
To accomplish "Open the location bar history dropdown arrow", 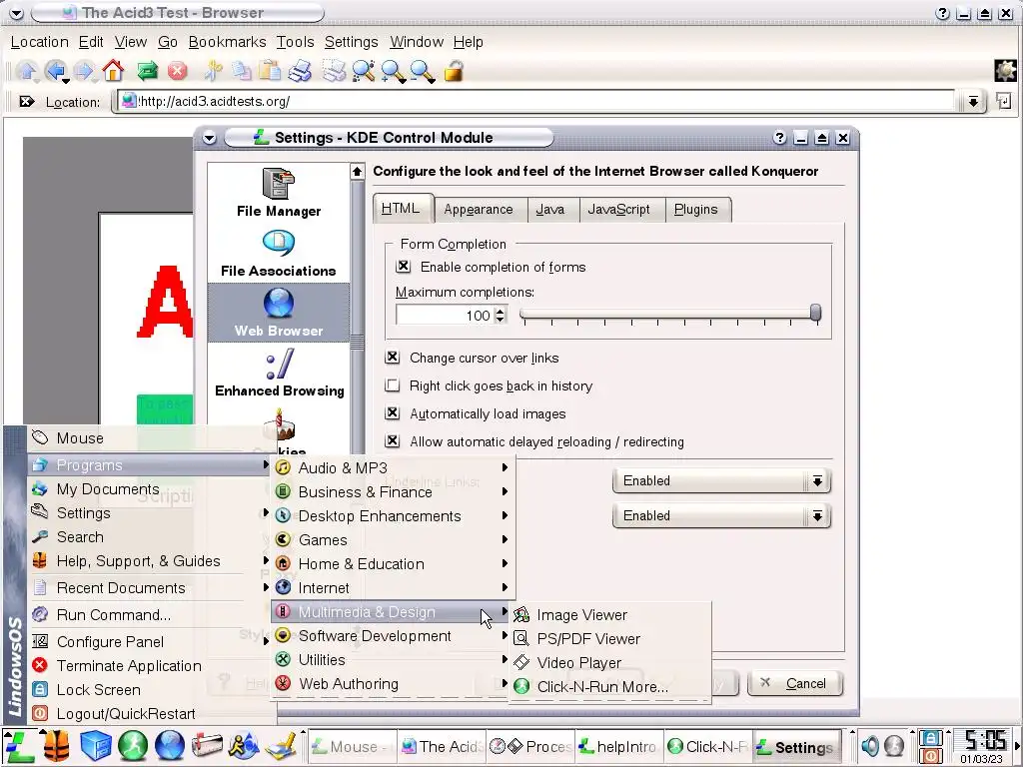I will pyautogui.click(x=973, y=101).
